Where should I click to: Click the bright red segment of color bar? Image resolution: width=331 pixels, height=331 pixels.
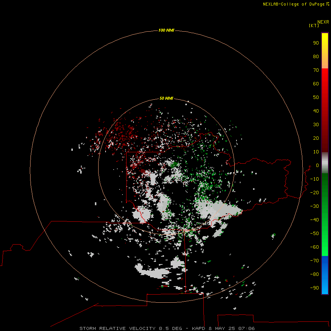tap(325, 110)
